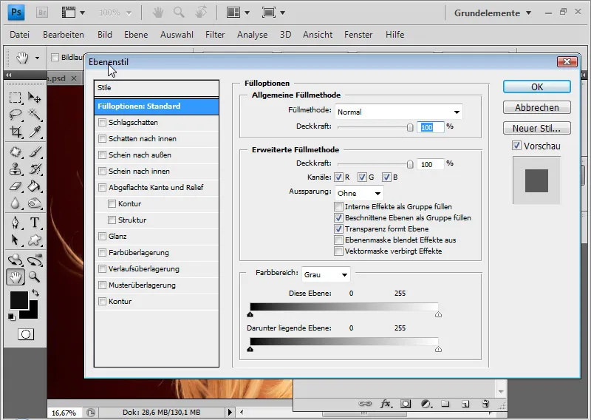Toggle Interne Effekte als Gruppe füllen
This screenshot has height=420, width=591.
[x=338, y=206]
